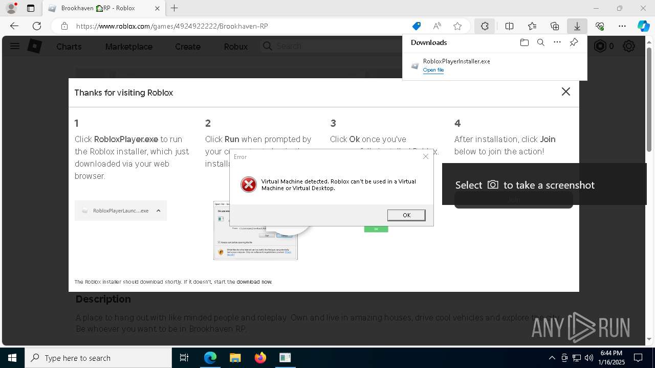The image size is (655, 368).
Task: Open Charts in Roblox navigation
Action: [69, 47]
